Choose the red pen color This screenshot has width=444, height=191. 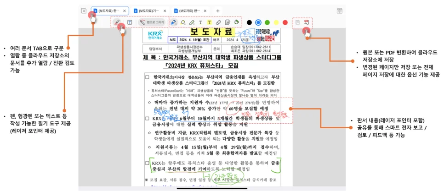[285, 22]
